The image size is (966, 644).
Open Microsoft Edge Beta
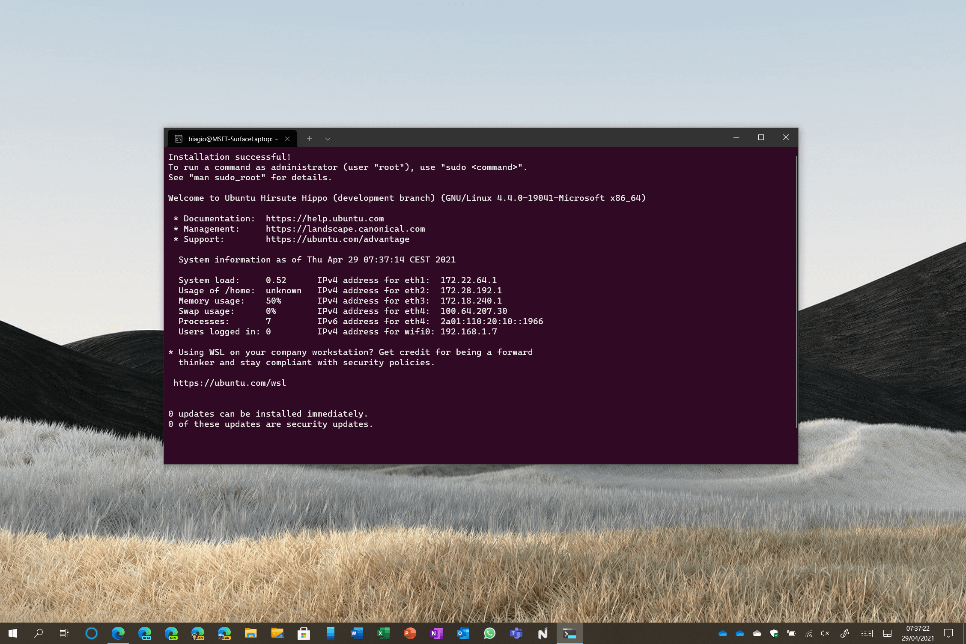click(x=145, y=633)
